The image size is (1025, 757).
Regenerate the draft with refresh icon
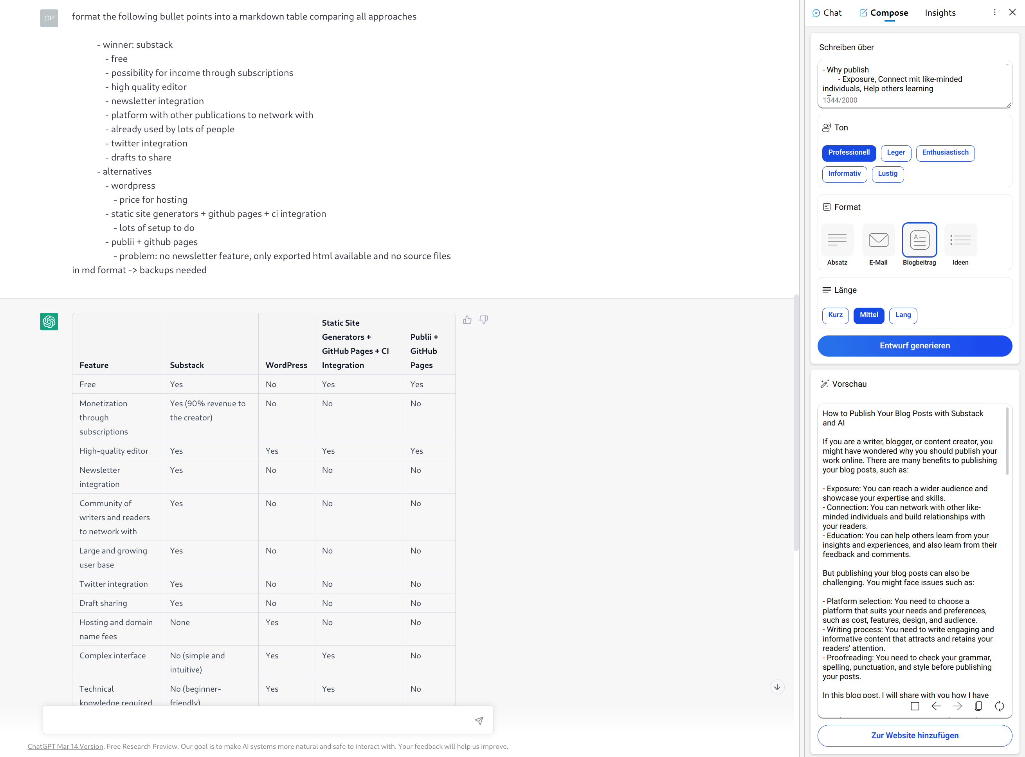click(999, 706)
